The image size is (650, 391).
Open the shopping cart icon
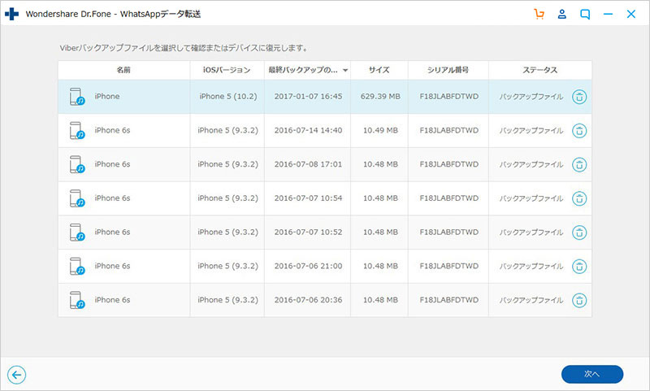pos(539,14)
